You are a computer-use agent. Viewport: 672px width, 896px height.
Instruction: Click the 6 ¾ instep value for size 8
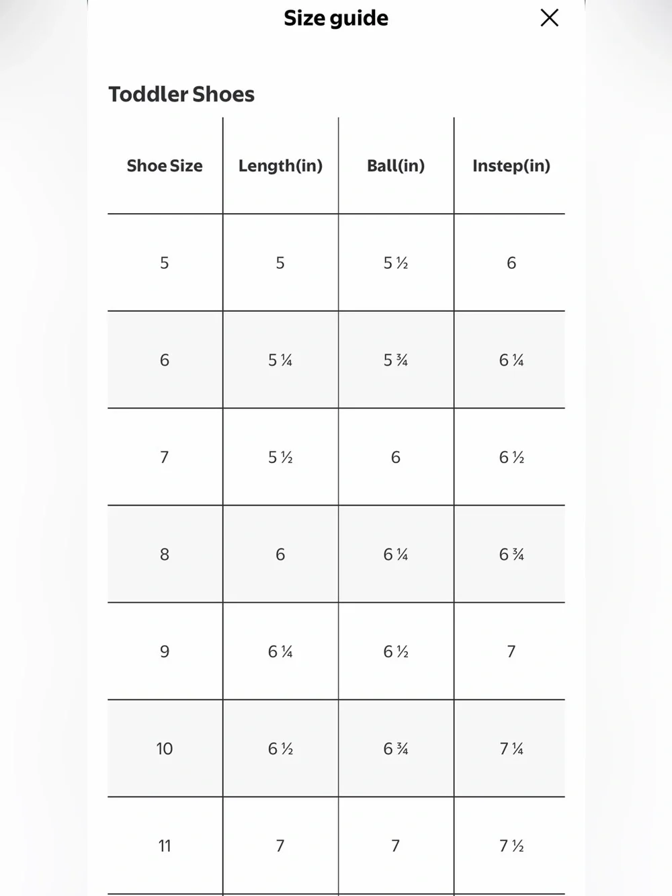[x=511, y=555]
